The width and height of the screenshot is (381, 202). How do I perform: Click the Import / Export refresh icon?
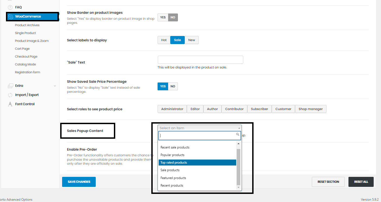coord(10,95)
